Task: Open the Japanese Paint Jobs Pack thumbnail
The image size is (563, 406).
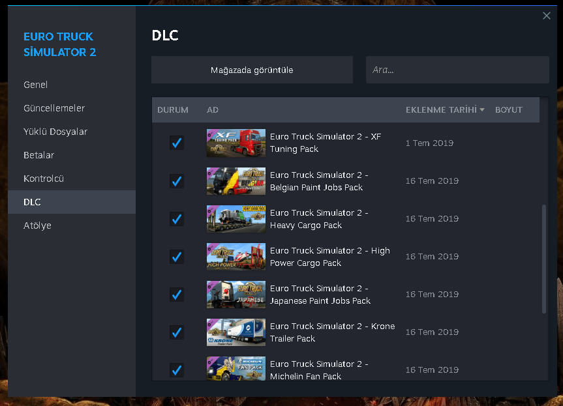Action: tap(236, 295)
